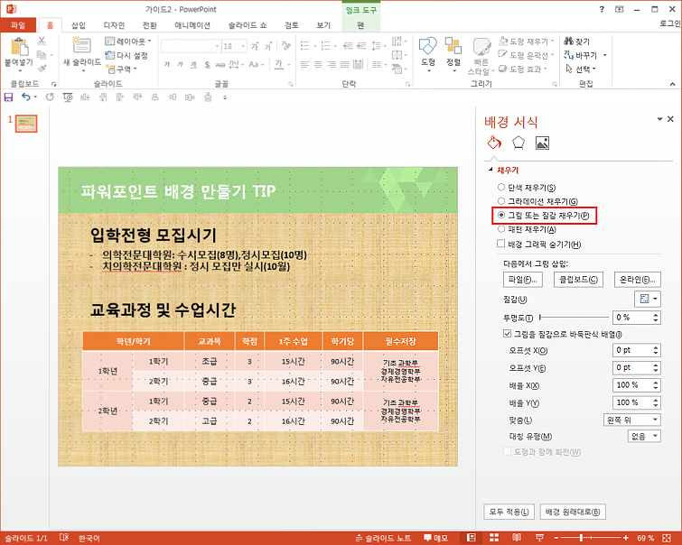Close the 배경 서식 pane
The image size is (682, 545).
(x=670, y=118)
